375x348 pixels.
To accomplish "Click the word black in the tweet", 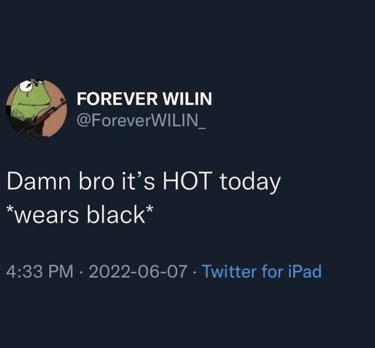I will (x=116, y=214).
